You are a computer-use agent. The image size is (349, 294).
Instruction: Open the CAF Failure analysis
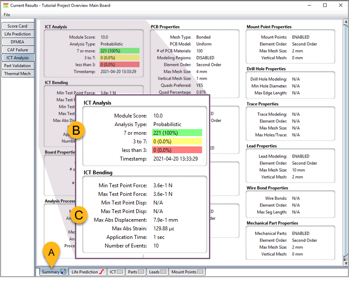(x=17, y=50)
